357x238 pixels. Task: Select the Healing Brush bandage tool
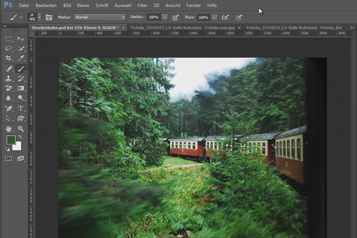[x=9, y=69]
